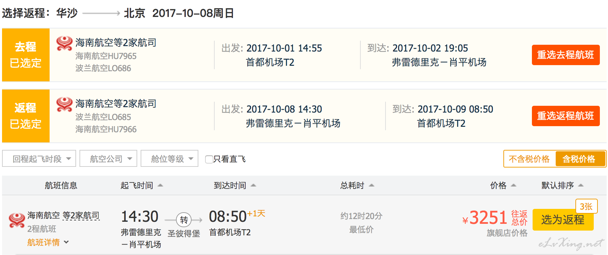Sort by 价格 arrow icon
This screenshot has height=255, width=608.
click(514, 185)
